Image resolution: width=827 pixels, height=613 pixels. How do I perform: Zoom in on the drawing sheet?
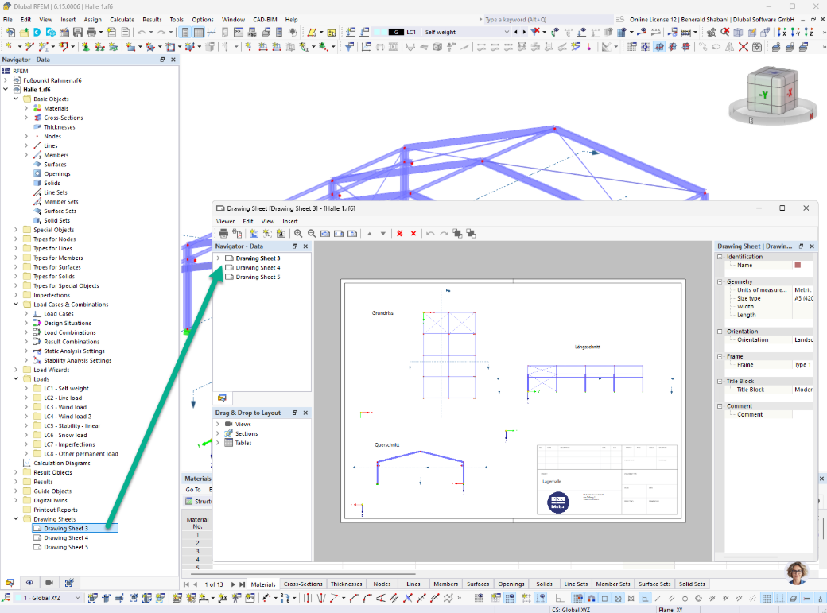click(x=298, y=233)
